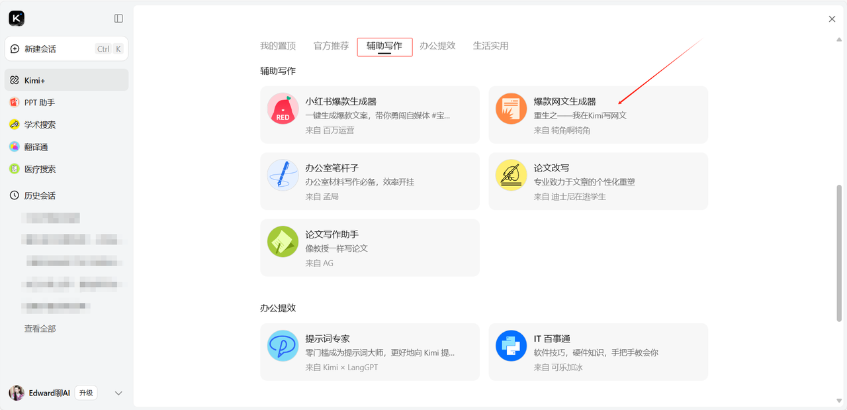Click description 重生之——我在Kimi写网文
This screenshot has height=410, width=847.
click(x=580, y=115)
